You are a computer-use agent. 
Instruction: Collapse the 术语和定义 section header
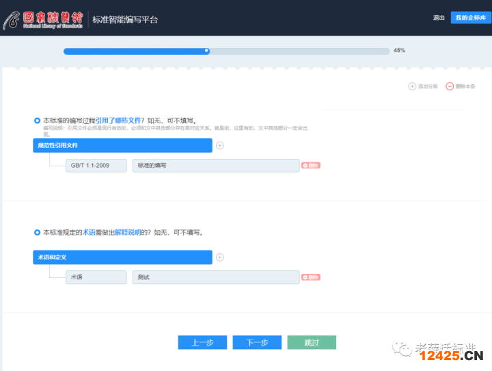click(122, 257)
